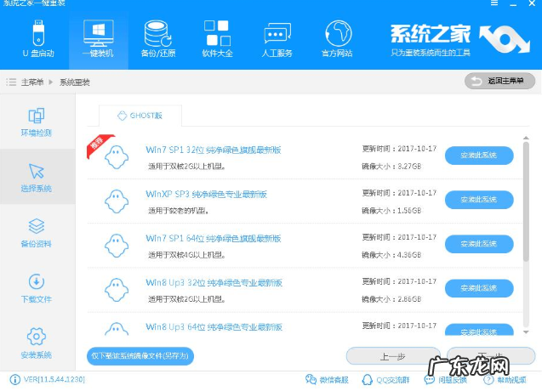This screenshot has width=542, height=391.
Task: Click 仅下载该系统镜像文件(另存为) button
Action: (x=140, y=356)
